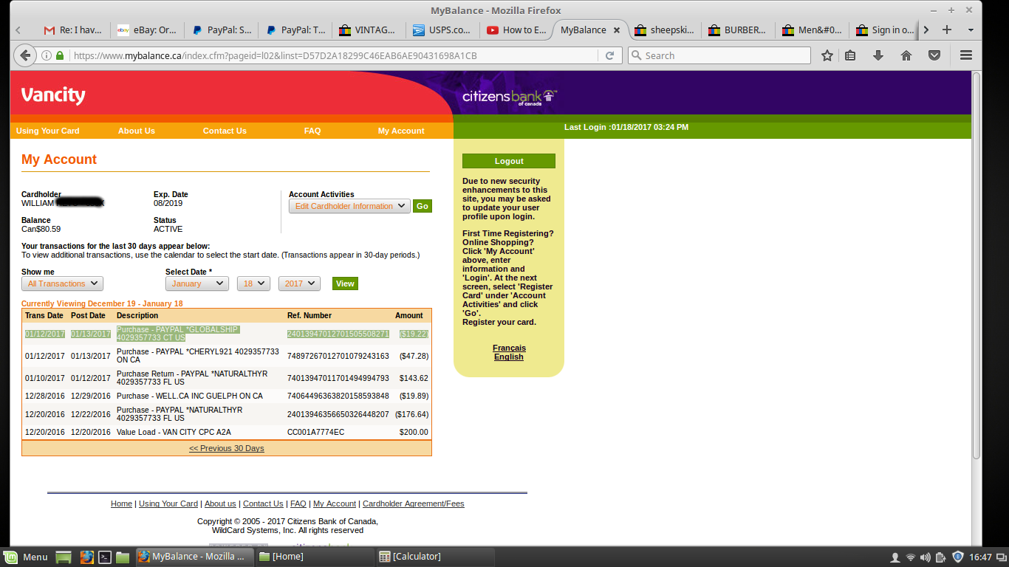Select the CHERYL921 purchase description
Screen dimensions: 1009x567
198,356
